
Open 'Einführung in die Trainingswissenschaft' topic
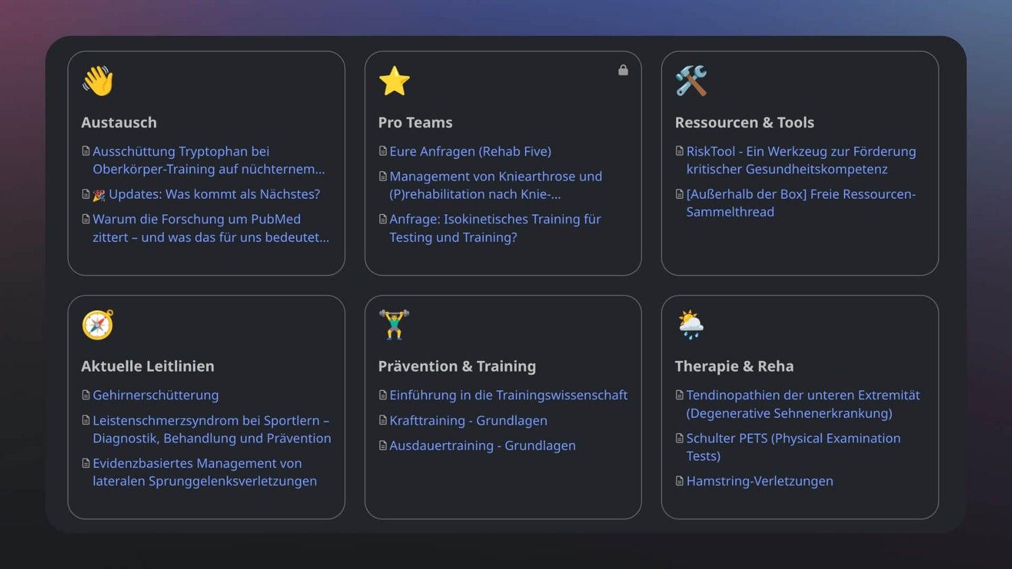[x=508, y=395]
